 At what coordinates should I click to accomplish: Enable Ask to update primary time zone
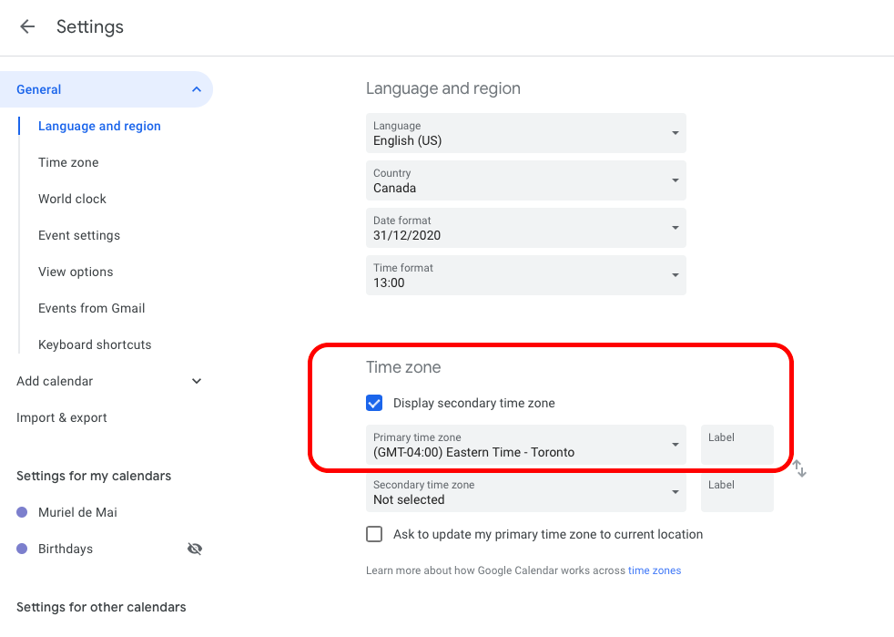point(374,534)
